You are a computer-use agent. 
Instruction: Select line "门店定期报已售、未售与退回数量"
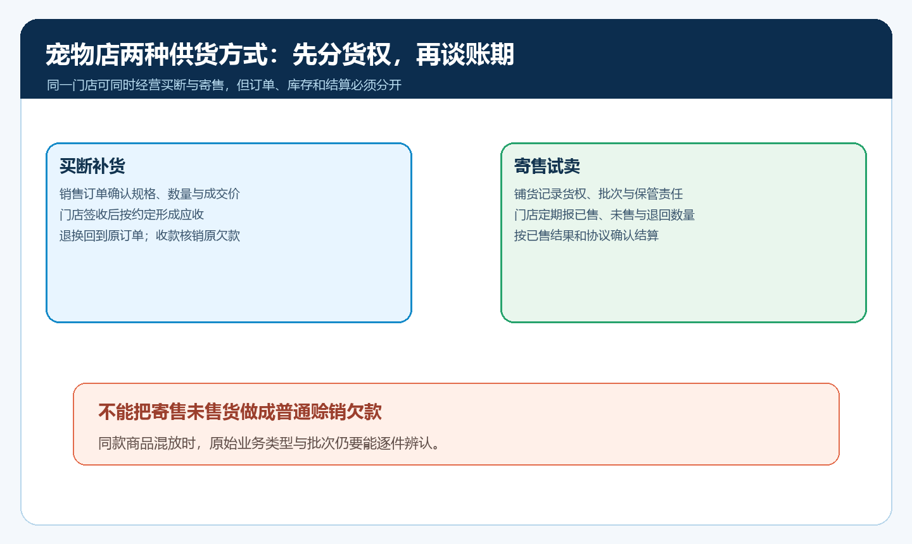pos(605,214)
